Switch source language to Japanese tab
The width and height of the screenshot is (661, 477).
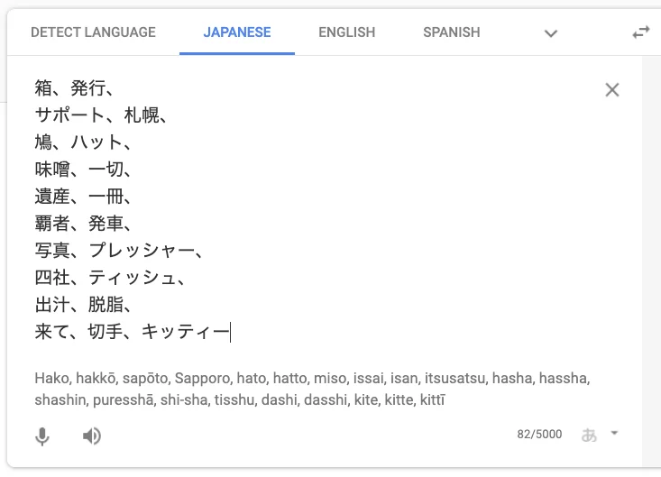pos(237,32)
